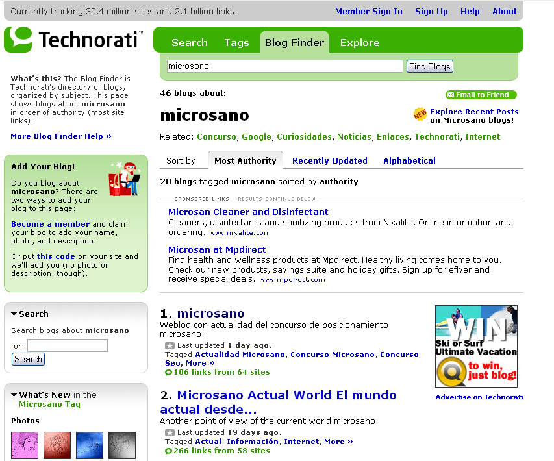The height and width of the screenshot is (461, 554).
Task: Open the Sign Up link
Action: (431, 11)
